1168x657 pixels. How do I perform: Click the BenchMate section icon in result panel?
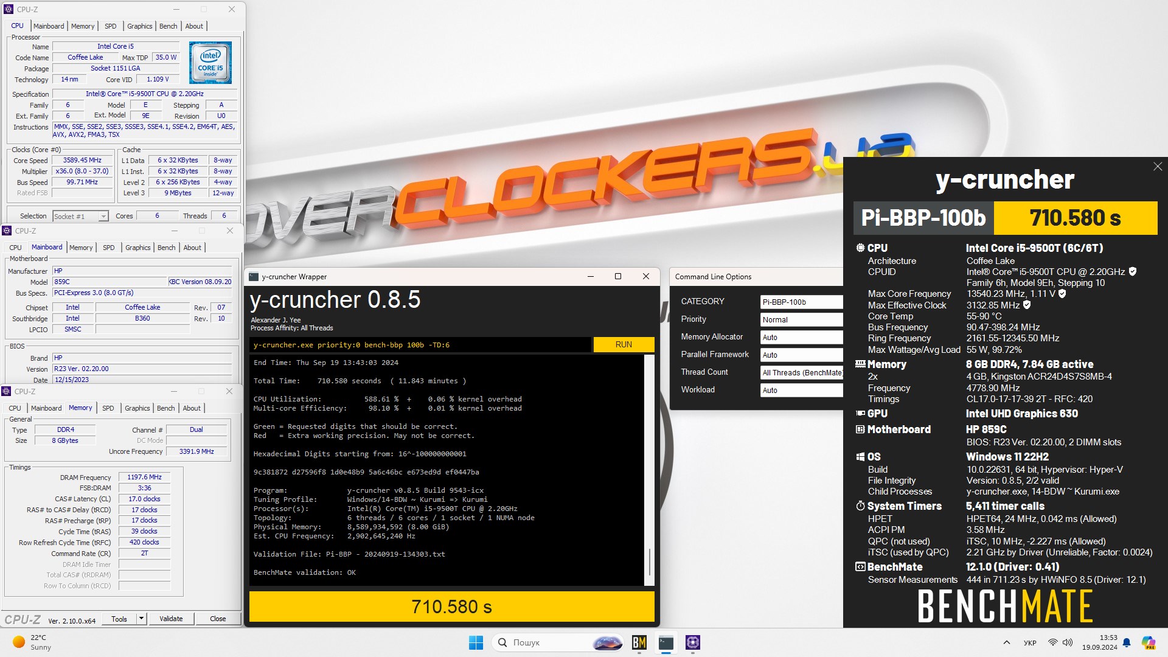[x=860, y=566]
